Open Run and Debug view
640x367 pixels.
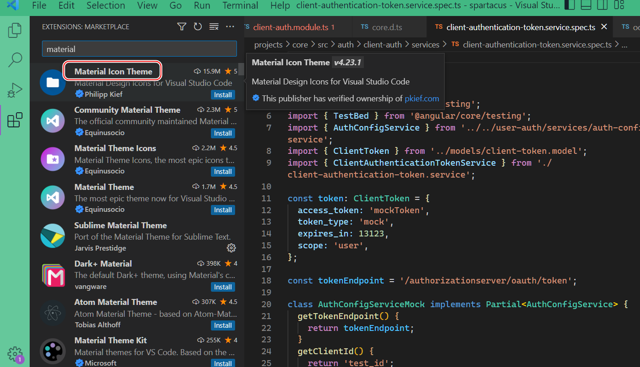point(15,90)
